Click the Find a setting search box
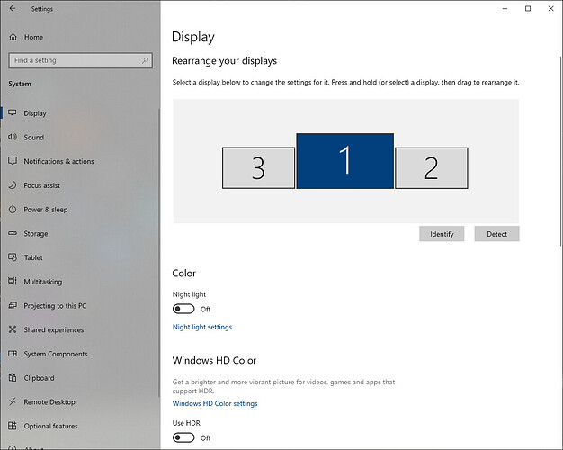Screen dimensions: 563x450 point(74,60)
